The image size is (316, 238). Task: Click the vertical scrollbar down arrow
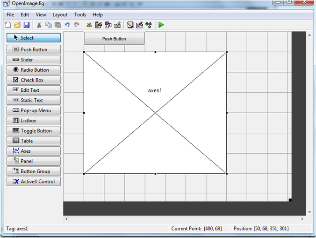coord(309,212)
